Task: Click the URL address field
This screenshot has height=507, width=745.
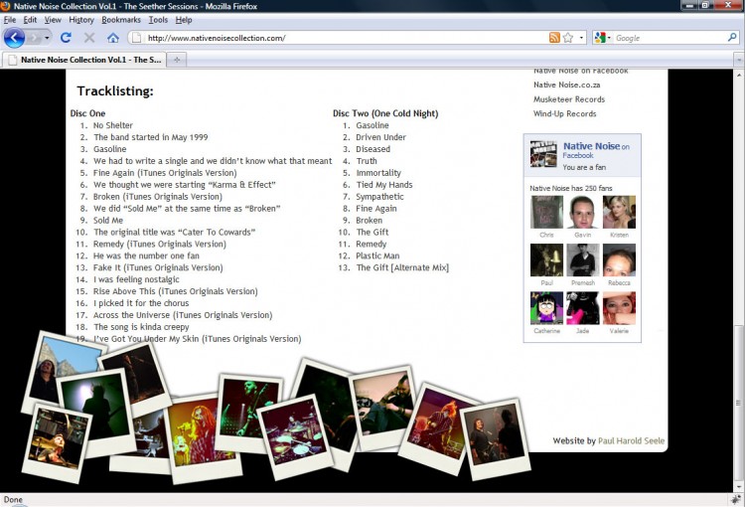Action: pos(346,38)
